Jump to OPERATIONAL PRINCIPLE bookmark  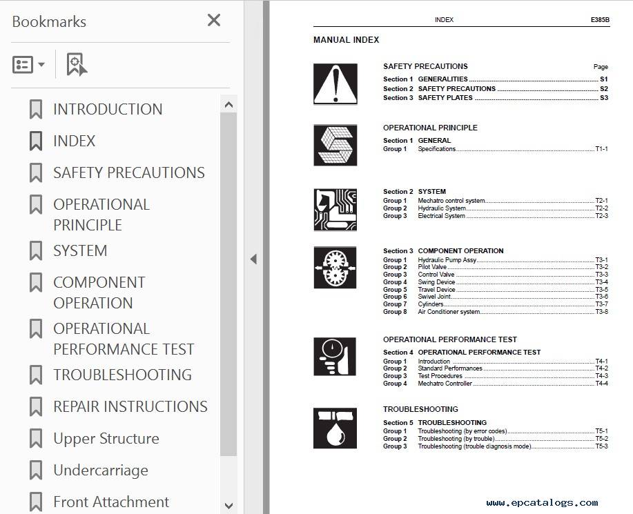pyautogui.click(x=101, y=215)
